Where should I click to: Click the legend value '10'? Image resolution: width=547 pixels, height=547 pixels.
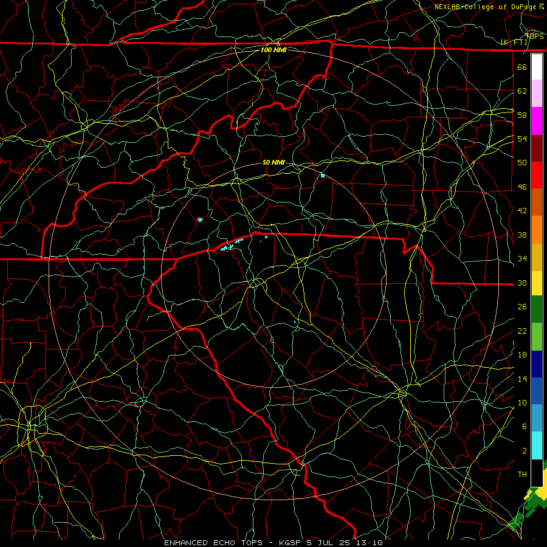pyautogui.click(x=522, y=403)
